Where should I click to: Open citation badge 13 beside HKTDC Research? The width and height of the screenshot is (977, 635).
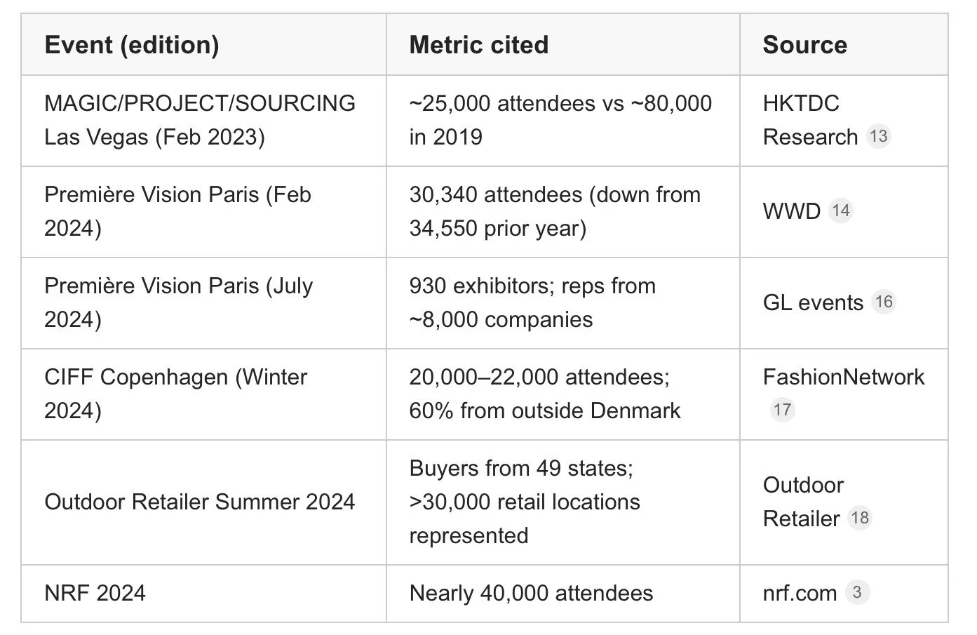point(878,135)
